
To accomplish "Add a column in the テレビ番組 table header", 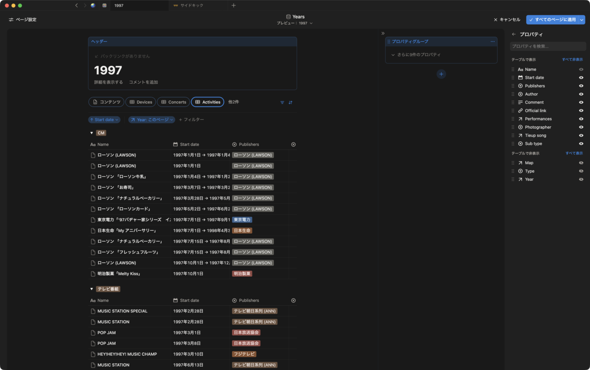I will [x=294, y=300].
